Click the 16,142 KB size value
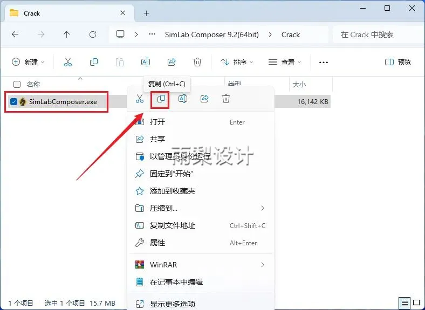This screenshot has width=425, height=310. tap(312, 101)
